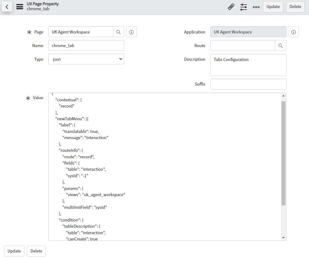Click the Value scrollbar up arrow
Screen dimensions: 309x259
283,96
